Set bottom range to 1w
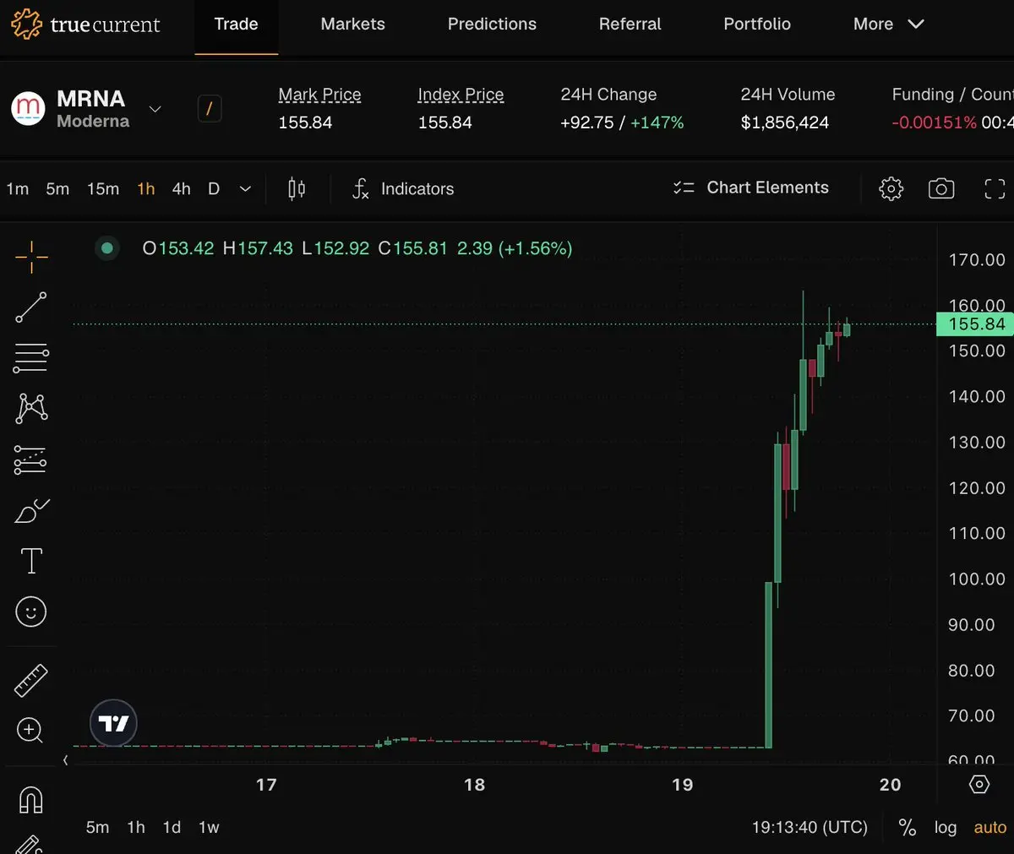Screen dimensions: 1014x854 209,827
